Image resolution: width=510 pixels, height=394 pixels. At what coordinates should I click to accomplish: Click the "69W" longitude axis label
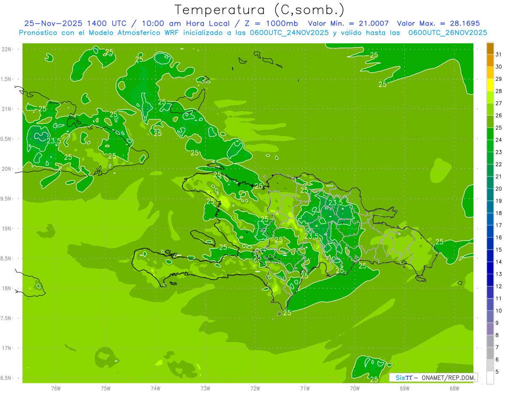coord(405,388)
